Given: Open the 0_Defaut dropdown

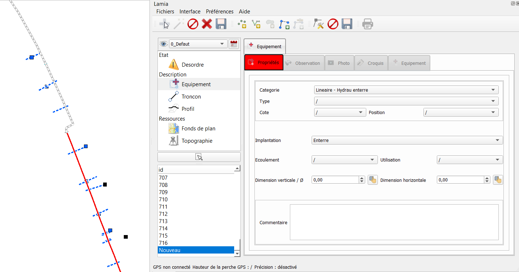Looking at the screenshot, I should pyautogui.click(x=198, y=44).
